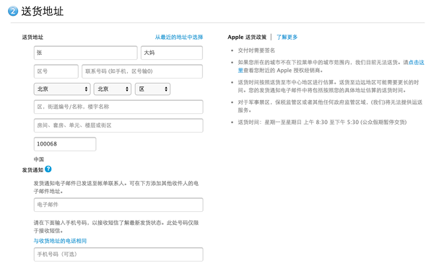Viewport: 426px width, 263px height.
Task: Open the 北京 province dropdown
Action: click(x=62, y=89)
